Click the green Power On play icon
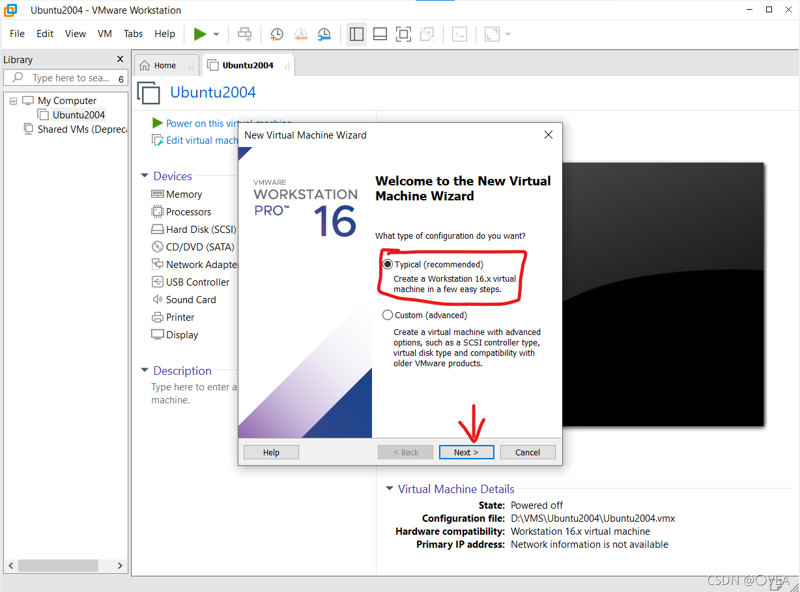The image size is (800, 592). coord(200,34)
